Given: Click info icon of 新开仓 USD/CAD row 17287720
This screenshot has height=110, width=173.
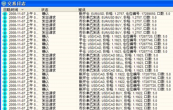Looking at the screenshot, I should pos(5,86).
